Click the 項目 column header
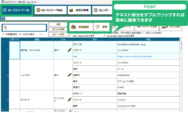Image resolution: width=188 pixels, height=113 pixels. pos(95,39)
